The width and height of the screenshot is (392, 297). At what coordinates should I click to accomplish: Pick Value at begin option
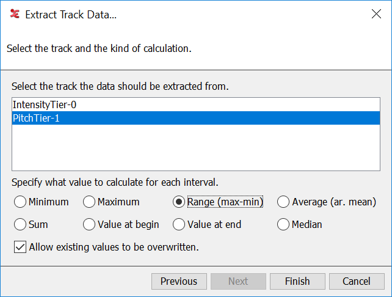90,224
